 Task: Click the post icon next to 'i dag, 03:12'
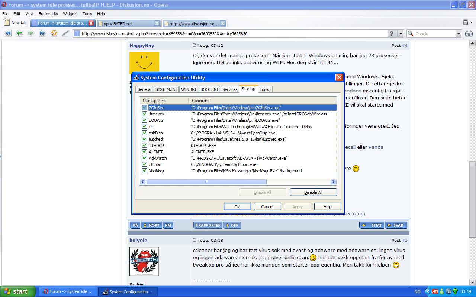click(194, 45)
